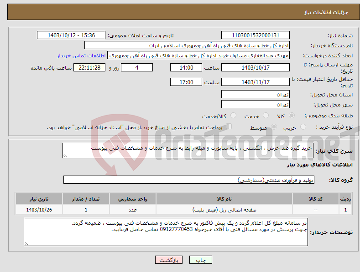Click the توضیحات خریدار notes textarea

coord(166,232)
